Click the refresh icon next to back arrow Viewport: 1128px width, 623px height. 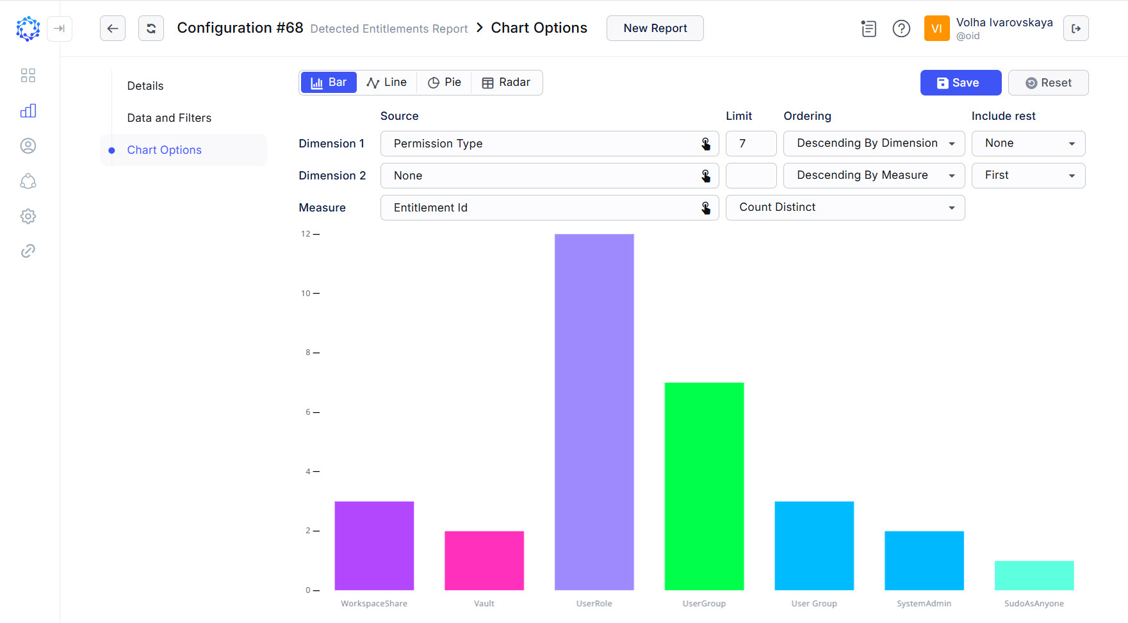point(151,28)
